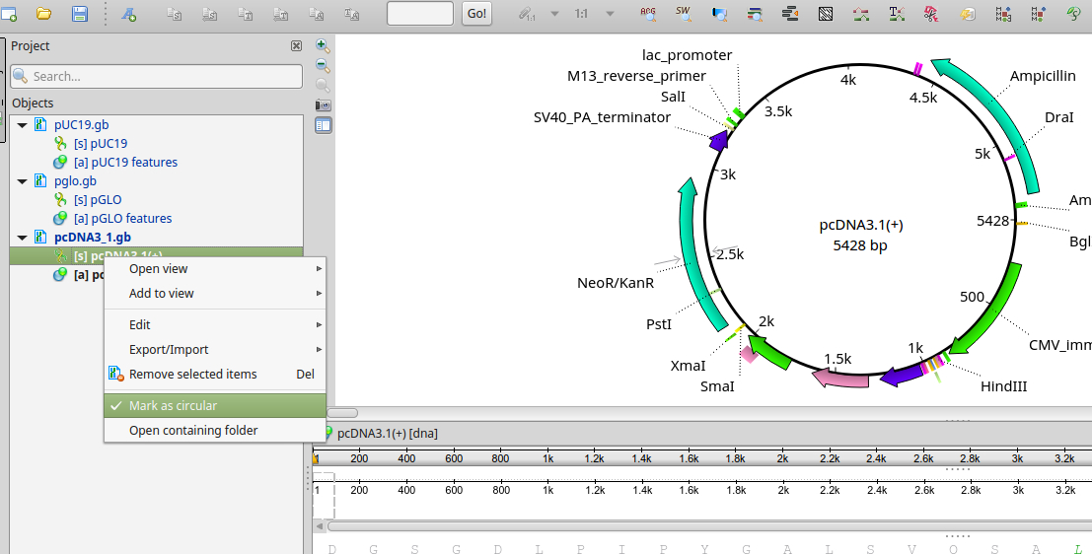Viewport: 1092px width, 554px height.
Task: Click the scissors restriction sites icon
Action: click(930, 14)
